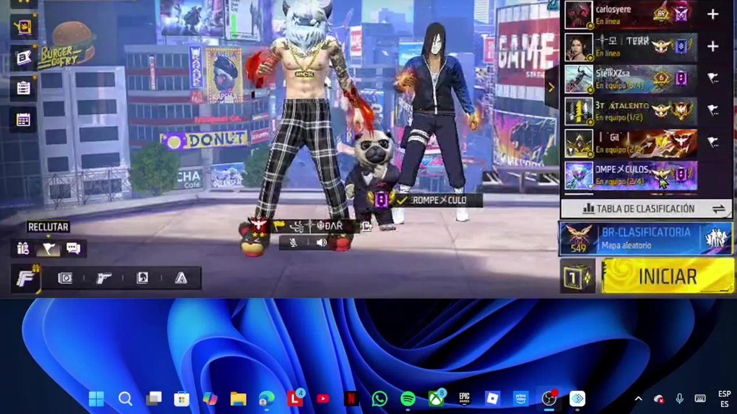Image resolution: width=737 pixels, height=414 pixels.
Task: Open WhatsApp from the taskbar
Action: pos(379,398)
